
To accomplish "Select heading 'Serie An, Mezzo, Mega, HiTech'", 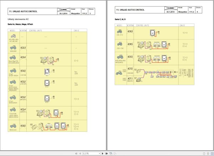I will click(x=20, y=24).
